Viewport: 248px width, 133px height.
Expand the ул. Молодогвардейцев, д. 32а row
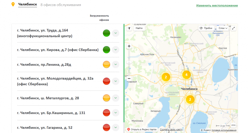116,81
